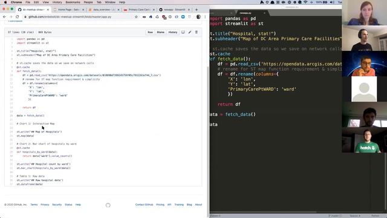The width and height of the screenshot is (387, 218).
Task: Open the About footer link
Action: pos(198,205)
